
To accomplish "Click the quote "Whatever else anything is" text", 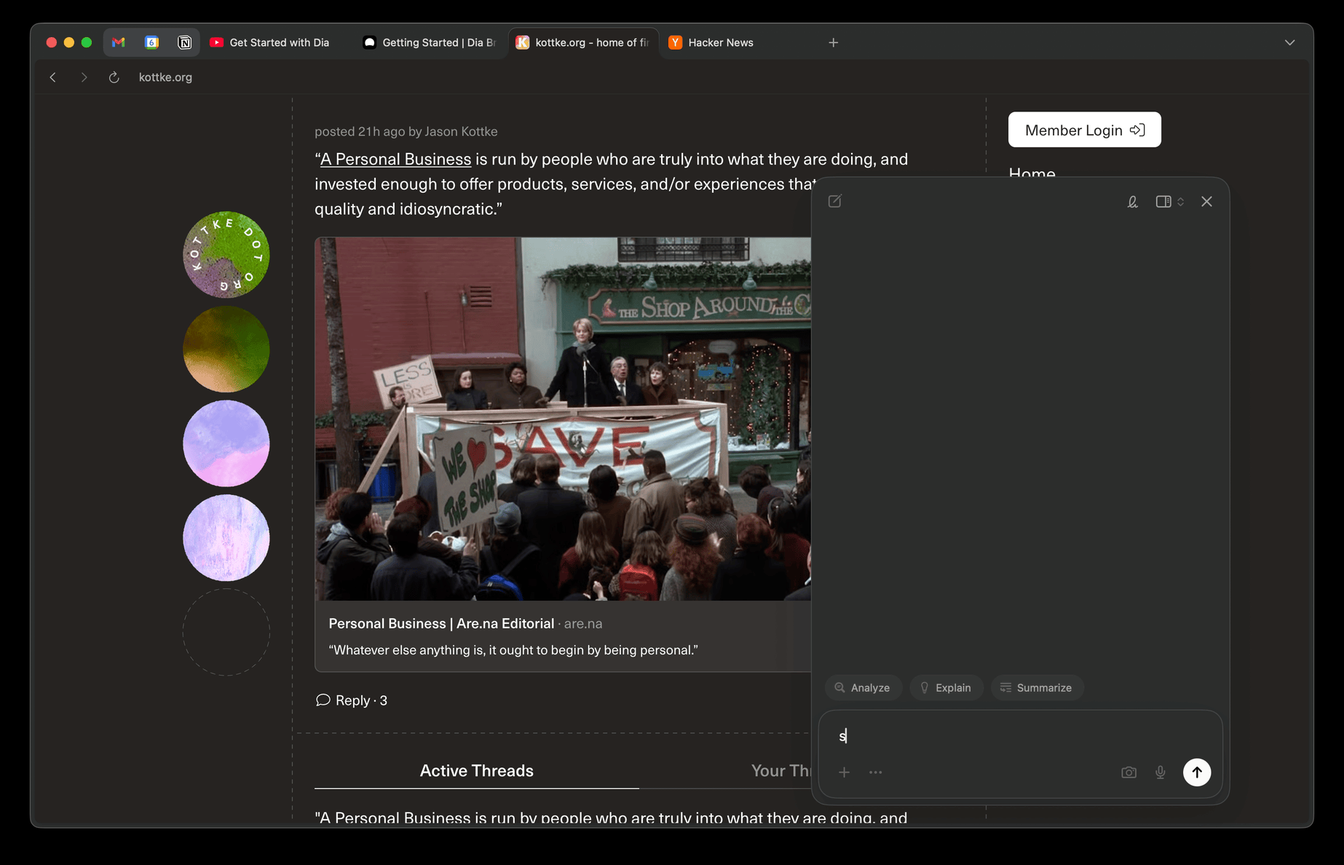I will [513, 649].
